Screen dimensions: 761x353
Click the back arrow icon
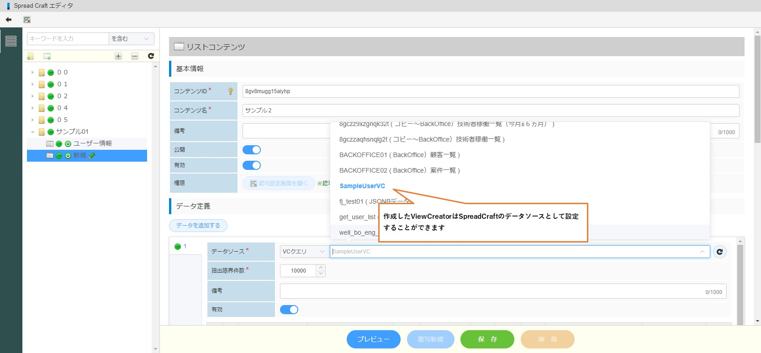click(9, 20)
